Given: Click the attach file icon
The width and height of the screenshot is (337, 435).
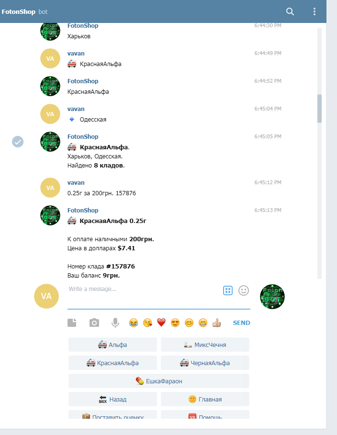Looking at the screenshot, I should (x=72, y=323).
